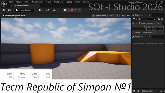The width and height of the screenshot is (165, 93).
Task: Open the Режим «Выбор» mode dropdown
Action: (24, 10)
